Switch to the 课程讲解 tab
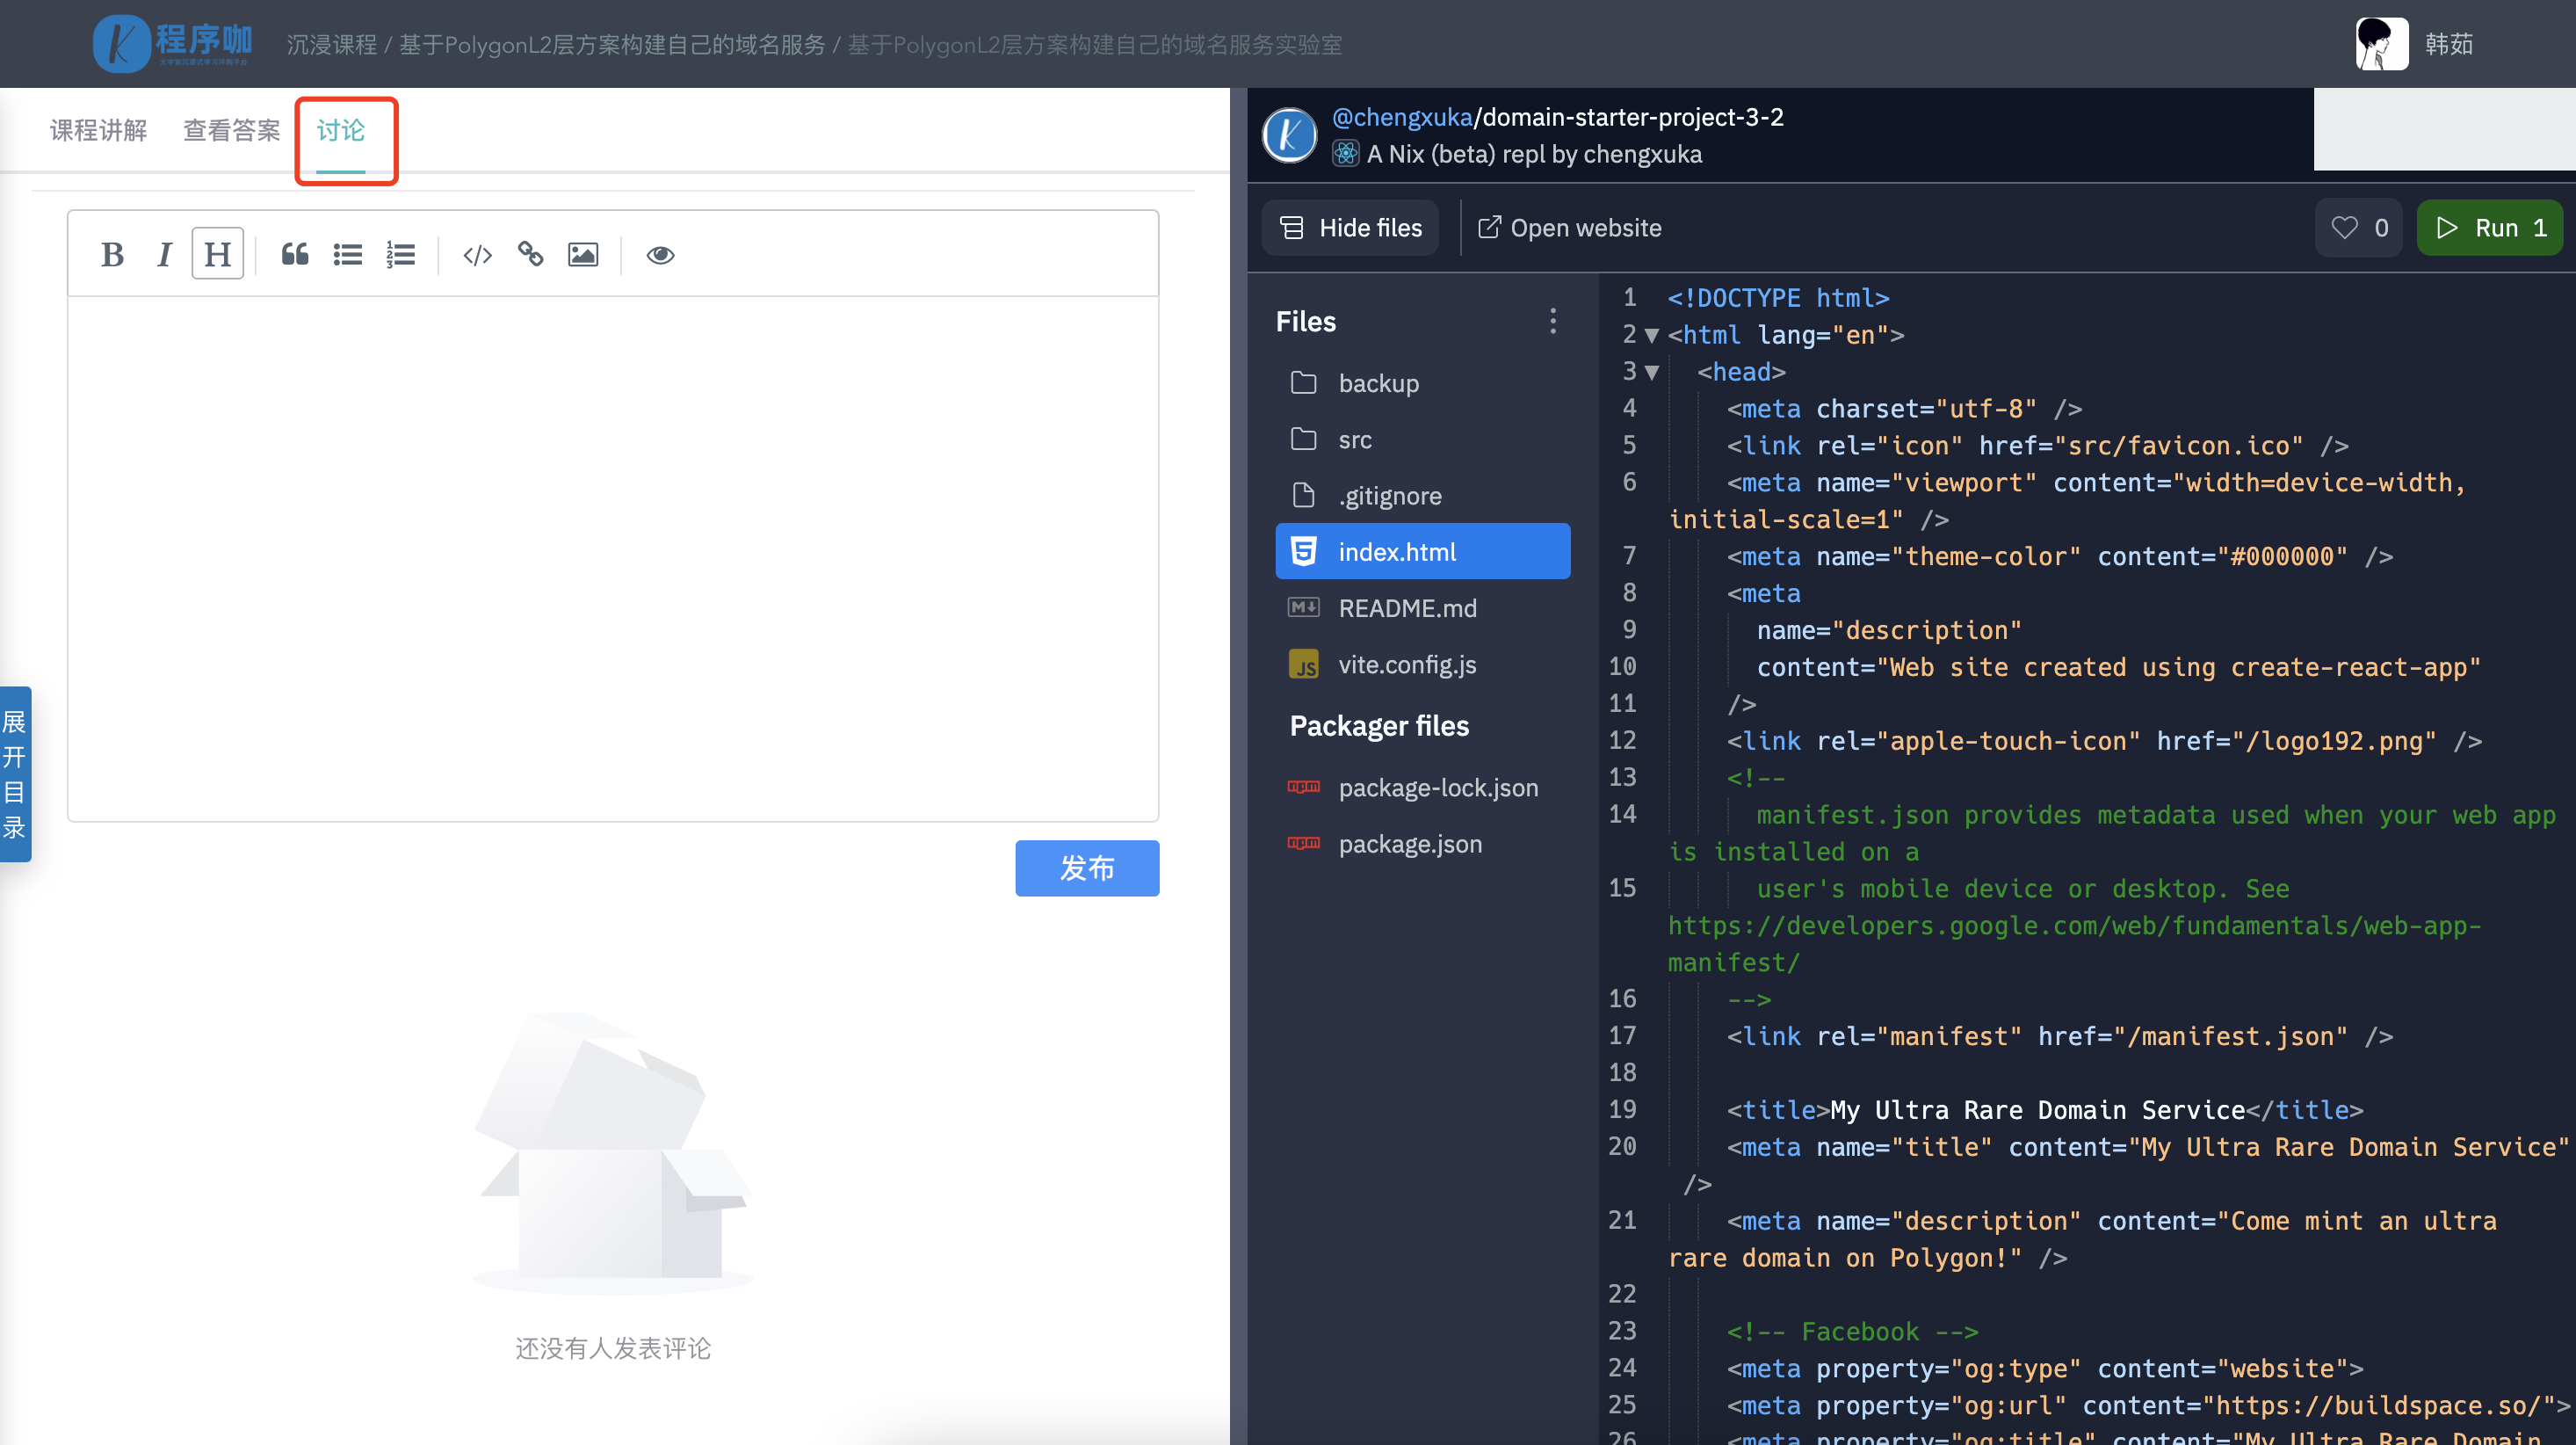 click(x=98, y=131)
